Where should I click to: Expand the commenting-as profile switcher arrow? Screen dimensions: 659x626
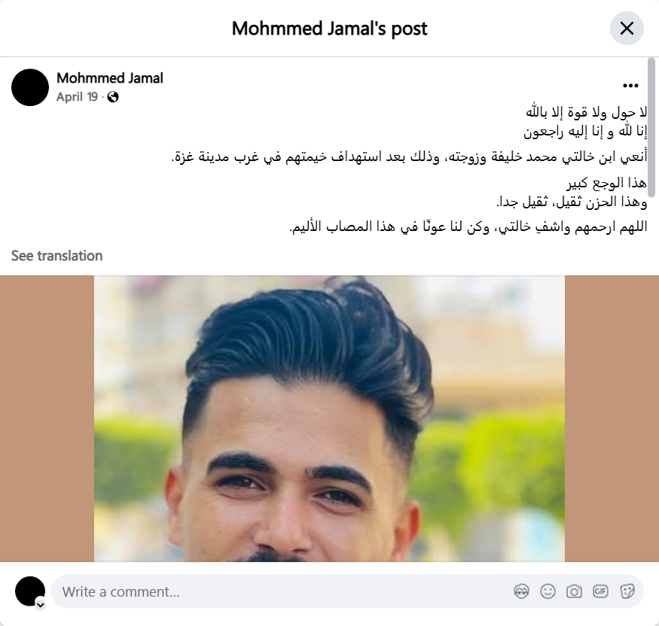41,605
